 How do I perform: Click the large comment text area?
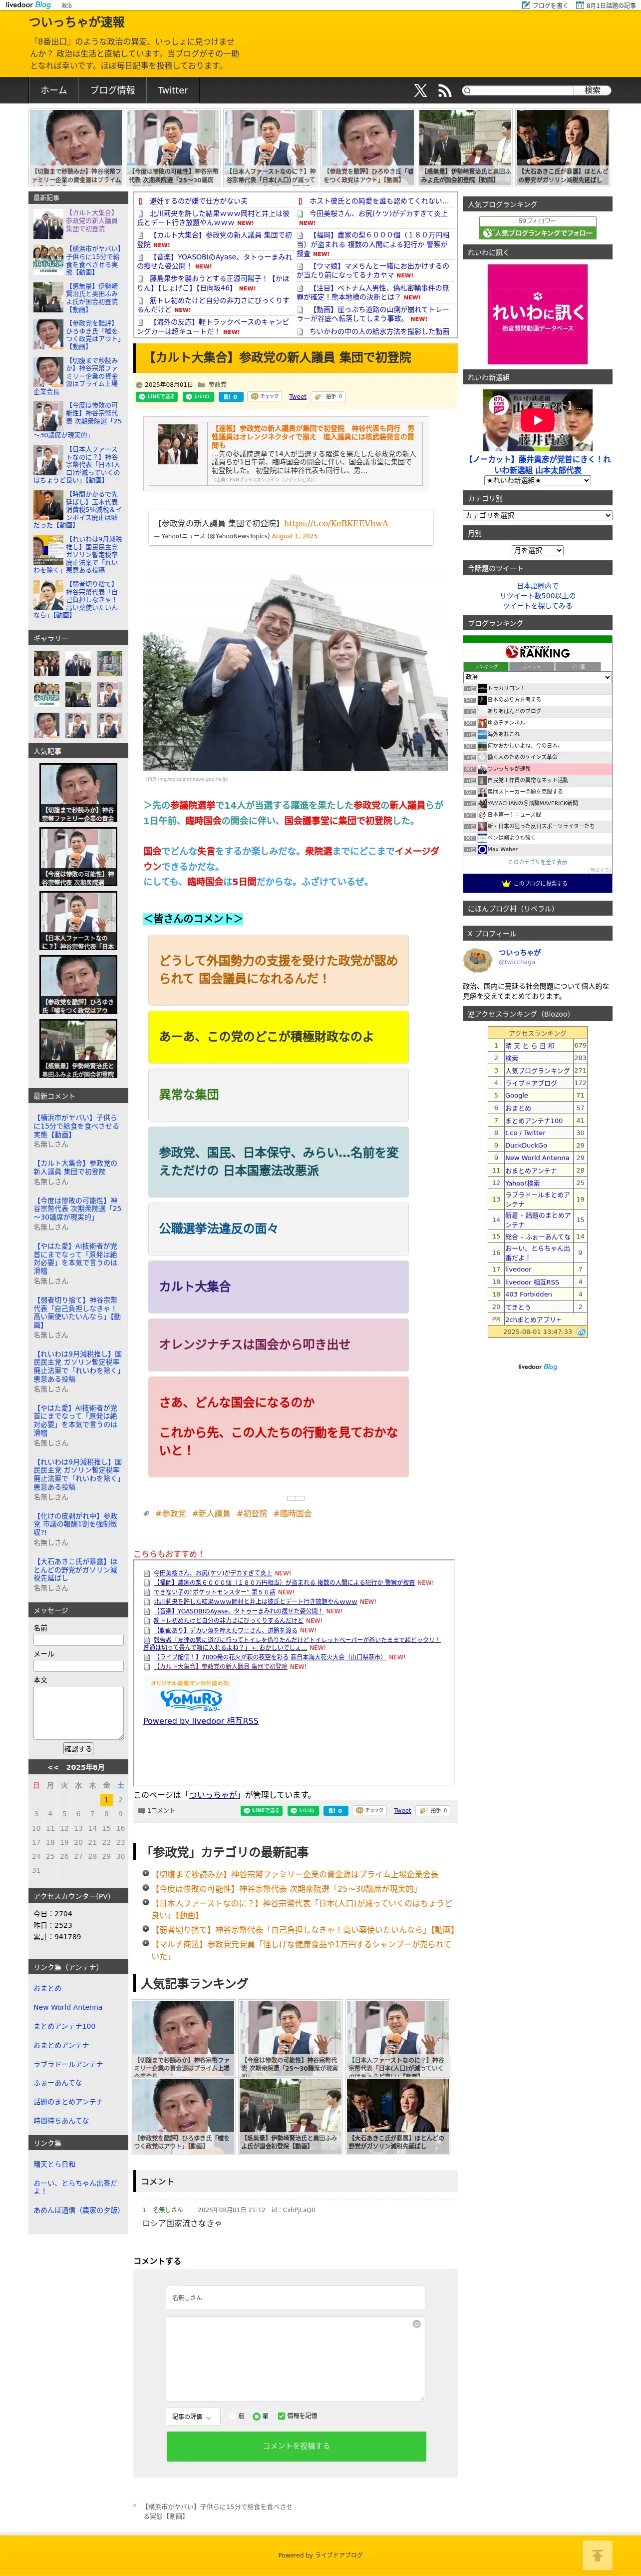(x=296, y=2358)
